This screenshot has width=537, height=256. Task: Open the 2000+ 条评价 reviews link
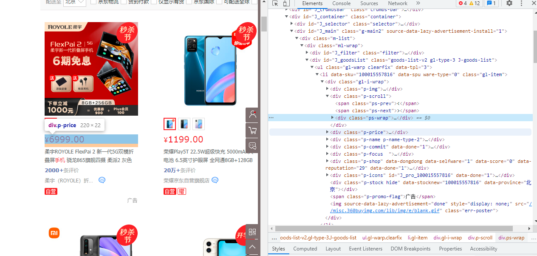click(62, 170)
